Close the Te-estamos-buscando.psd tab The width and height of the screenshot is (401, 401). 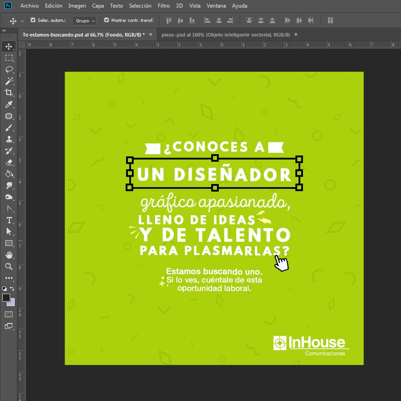(151, 34)
